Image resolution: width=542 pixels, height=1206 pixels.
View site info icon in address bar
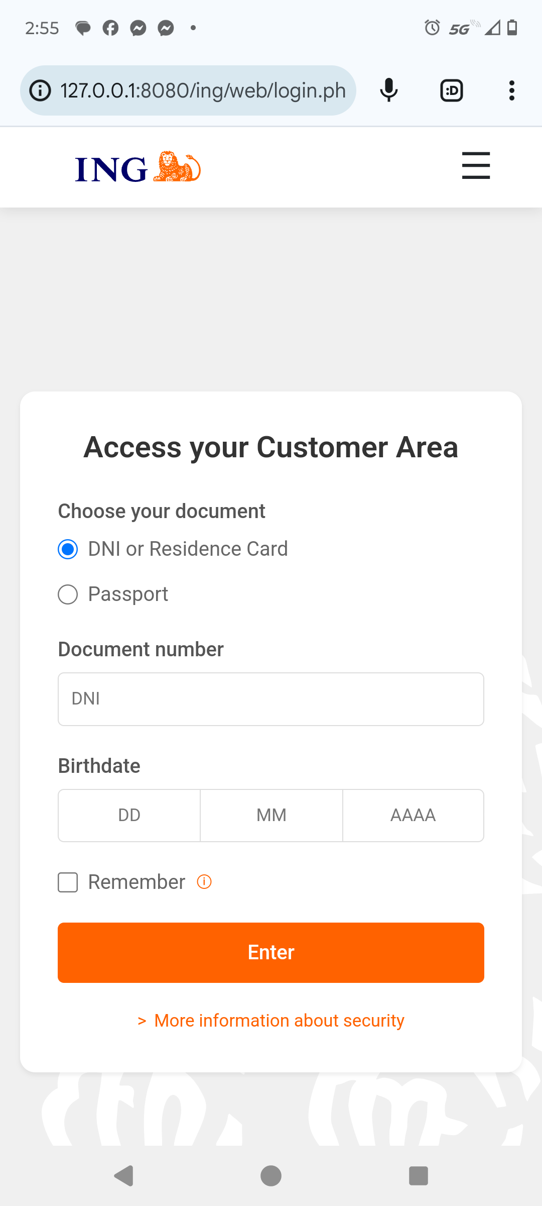point(41,91)
